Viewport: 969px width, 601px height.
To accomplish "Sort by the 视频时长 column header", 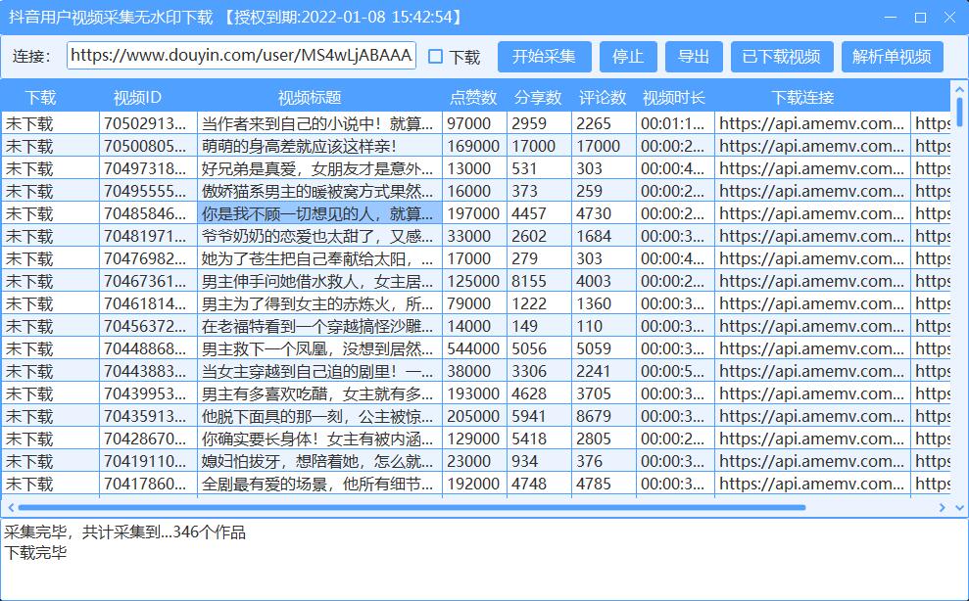I will (674, 97).
